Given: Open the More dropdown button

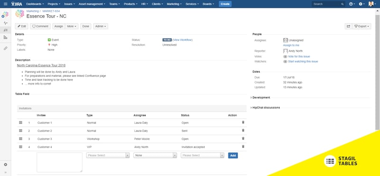Looking at the screenshot, I should click(x=72, y=26).
